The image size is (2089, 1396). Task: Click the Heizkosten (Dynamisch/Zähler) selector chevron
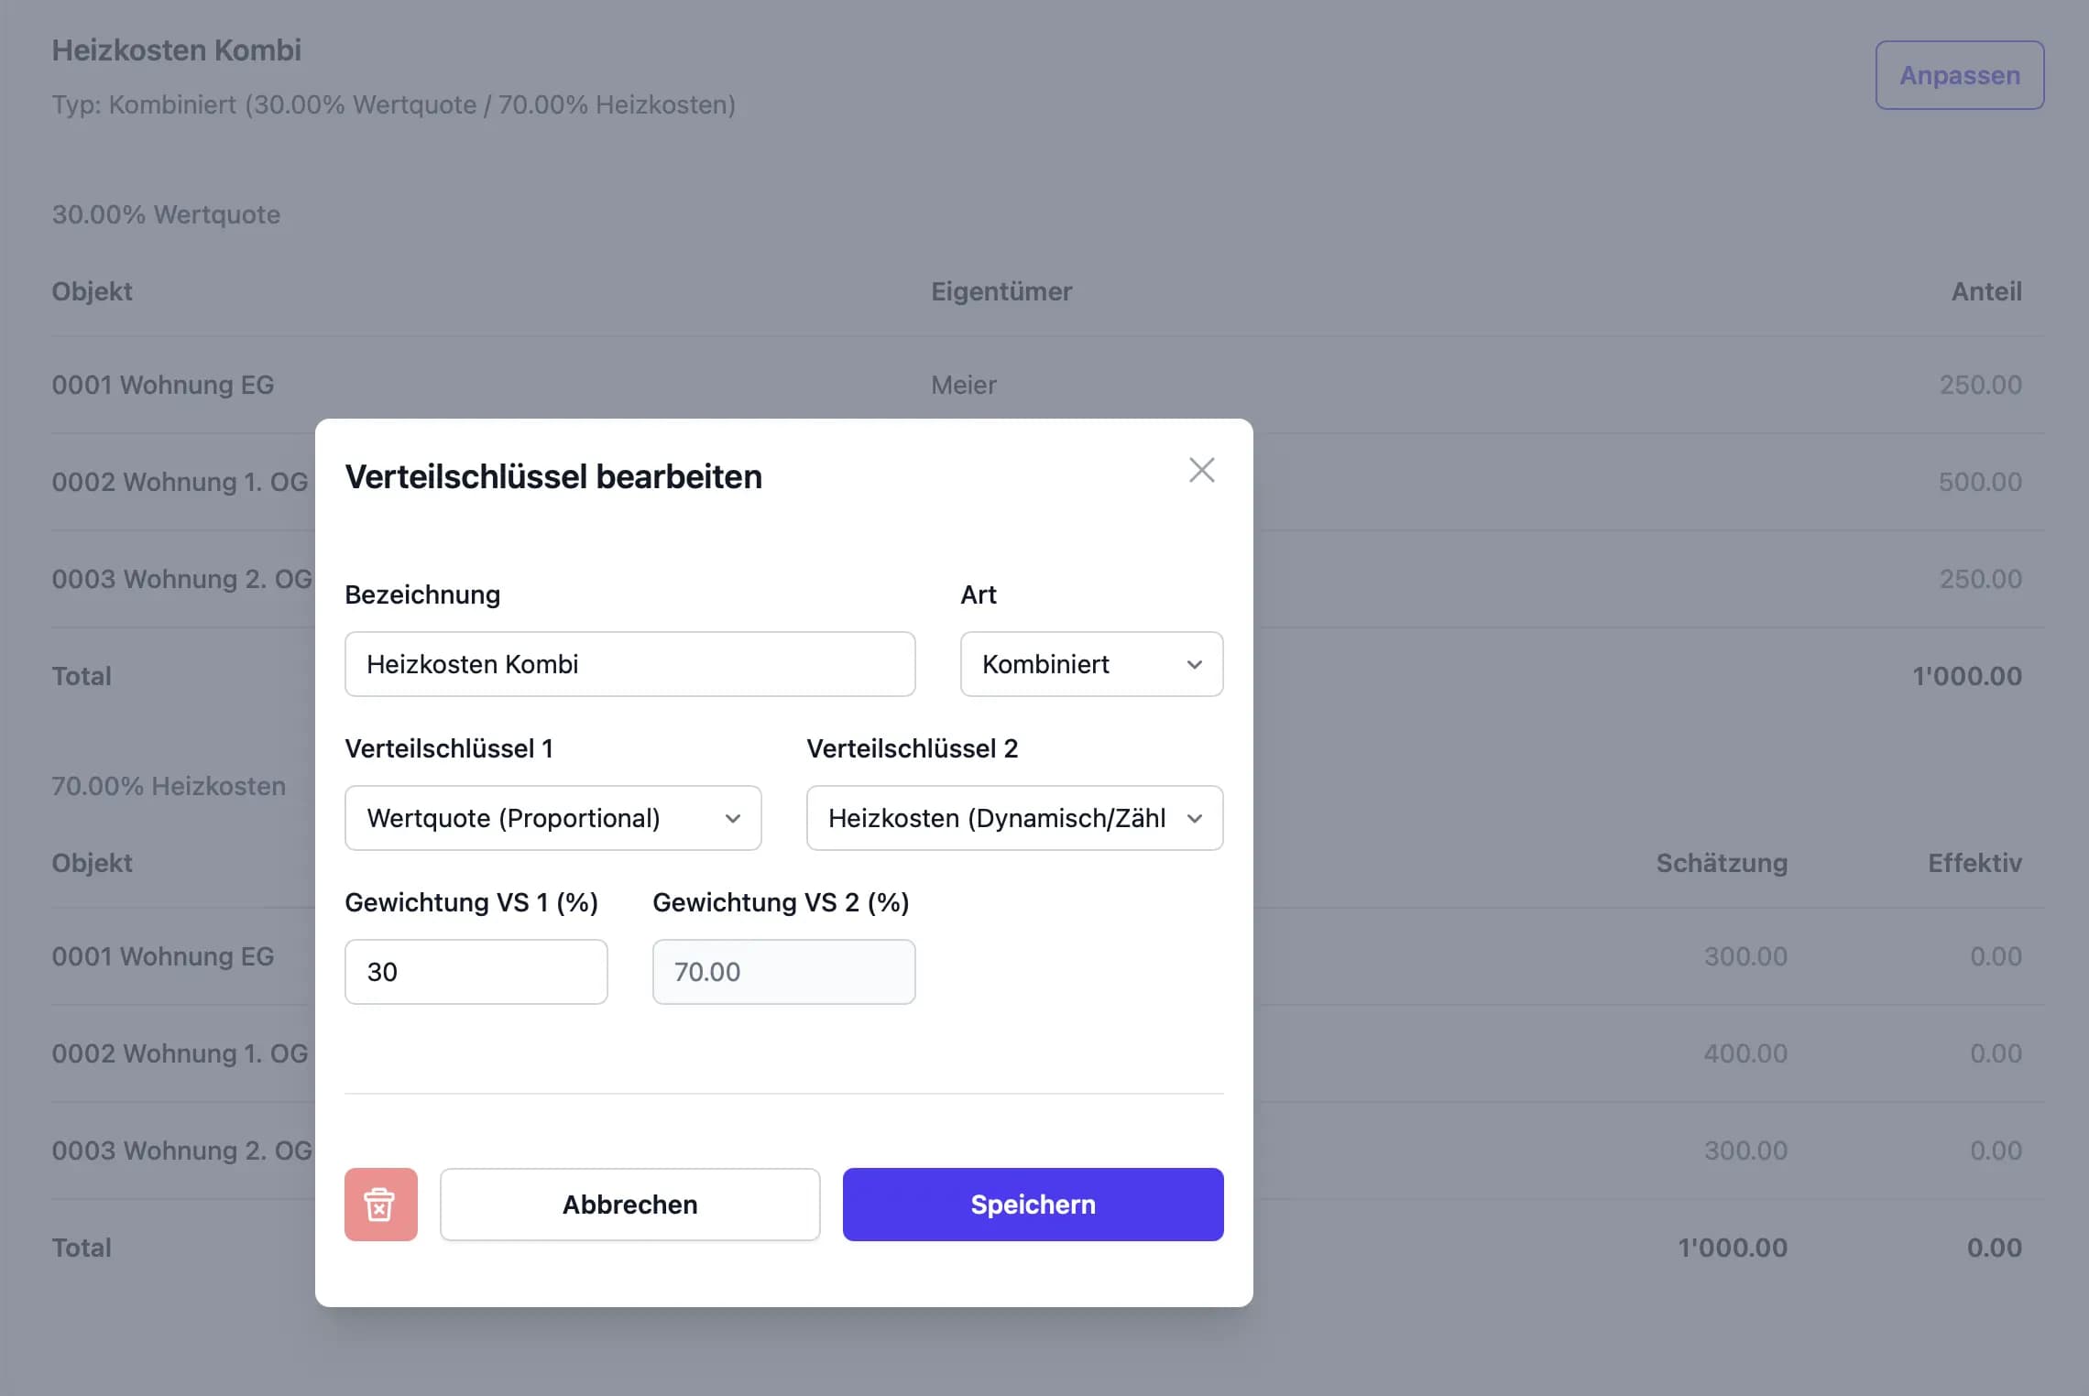(1196, 818)
